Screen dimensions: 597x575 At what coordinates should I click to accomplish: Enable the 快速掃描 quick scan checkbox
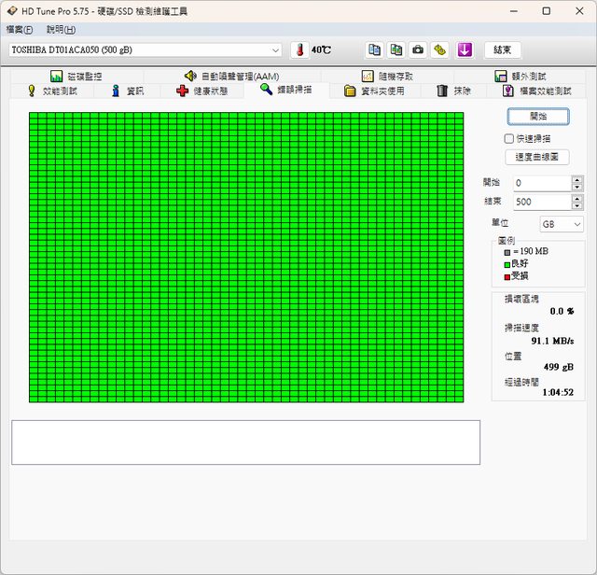[509, 138]
